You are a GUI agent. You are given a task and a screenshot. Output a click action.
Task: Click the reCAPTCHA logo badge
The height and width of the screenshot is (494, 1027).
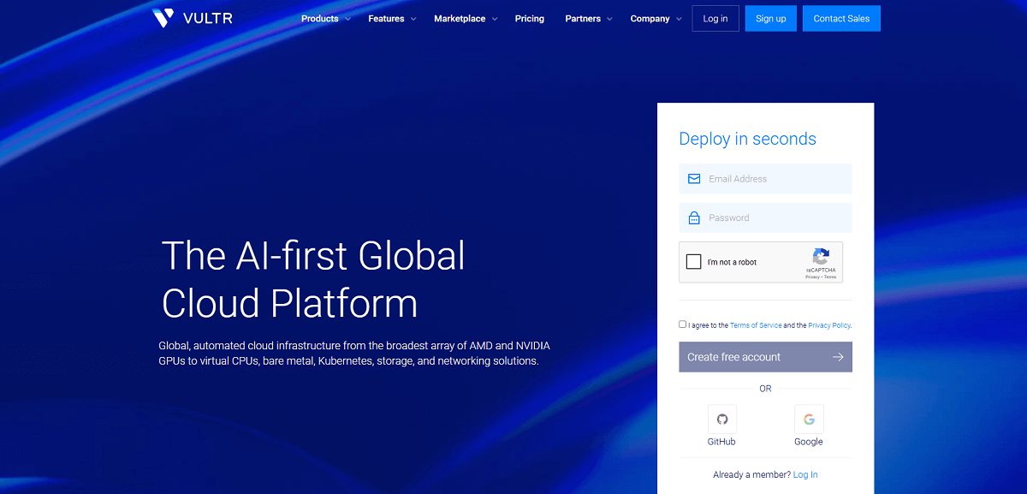click(821, 258)
